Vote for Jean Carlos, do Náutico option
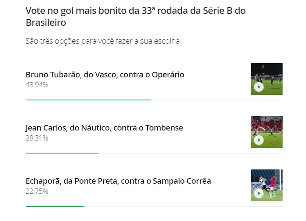 click(104, 128)
